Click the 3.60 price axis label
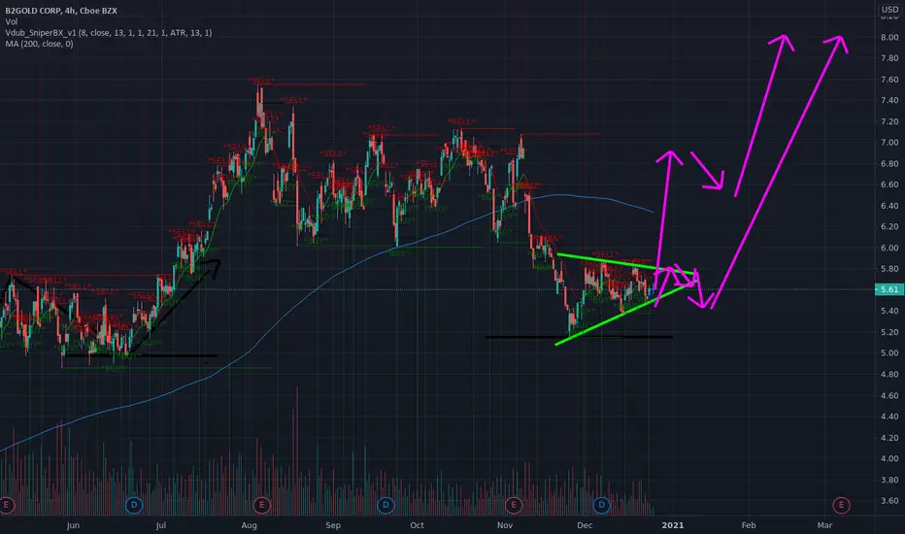 pos(889,501)
